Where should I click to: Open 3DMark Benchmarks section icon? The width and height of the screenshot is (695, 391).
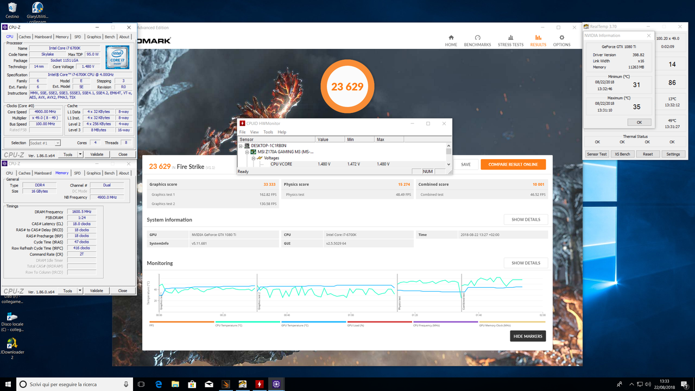coord(478,38)
